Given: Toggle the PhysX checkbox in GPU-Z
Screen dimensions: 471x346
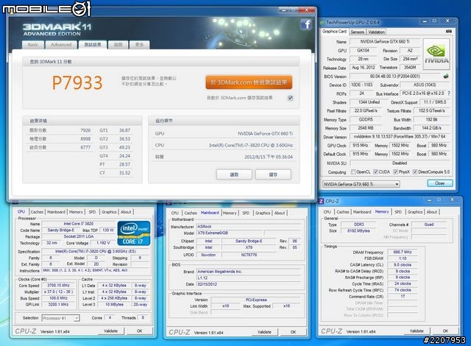Looking at the screenshot, I should 396,172.
